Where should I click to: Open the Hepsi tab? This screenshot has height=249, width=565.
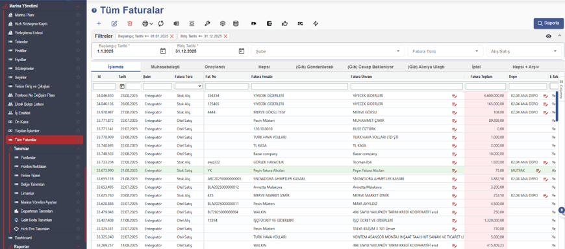[264, 67]
